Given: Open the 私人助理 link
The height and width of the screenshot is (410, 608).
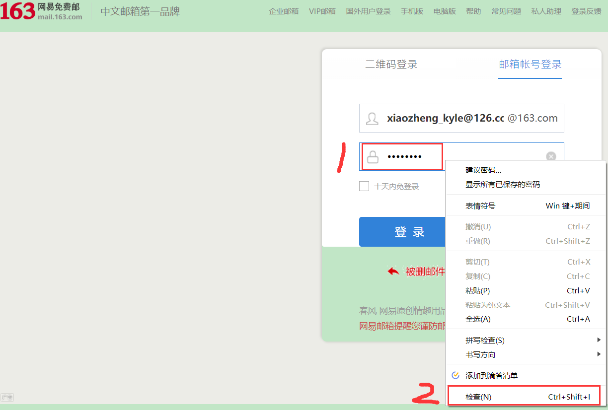Looking at the screenshot, I should pos(546,11).
